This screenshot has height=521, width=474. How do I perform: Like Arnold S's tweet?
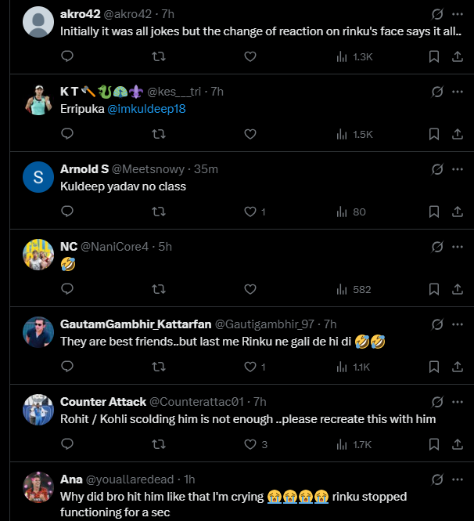pos(250,212)
